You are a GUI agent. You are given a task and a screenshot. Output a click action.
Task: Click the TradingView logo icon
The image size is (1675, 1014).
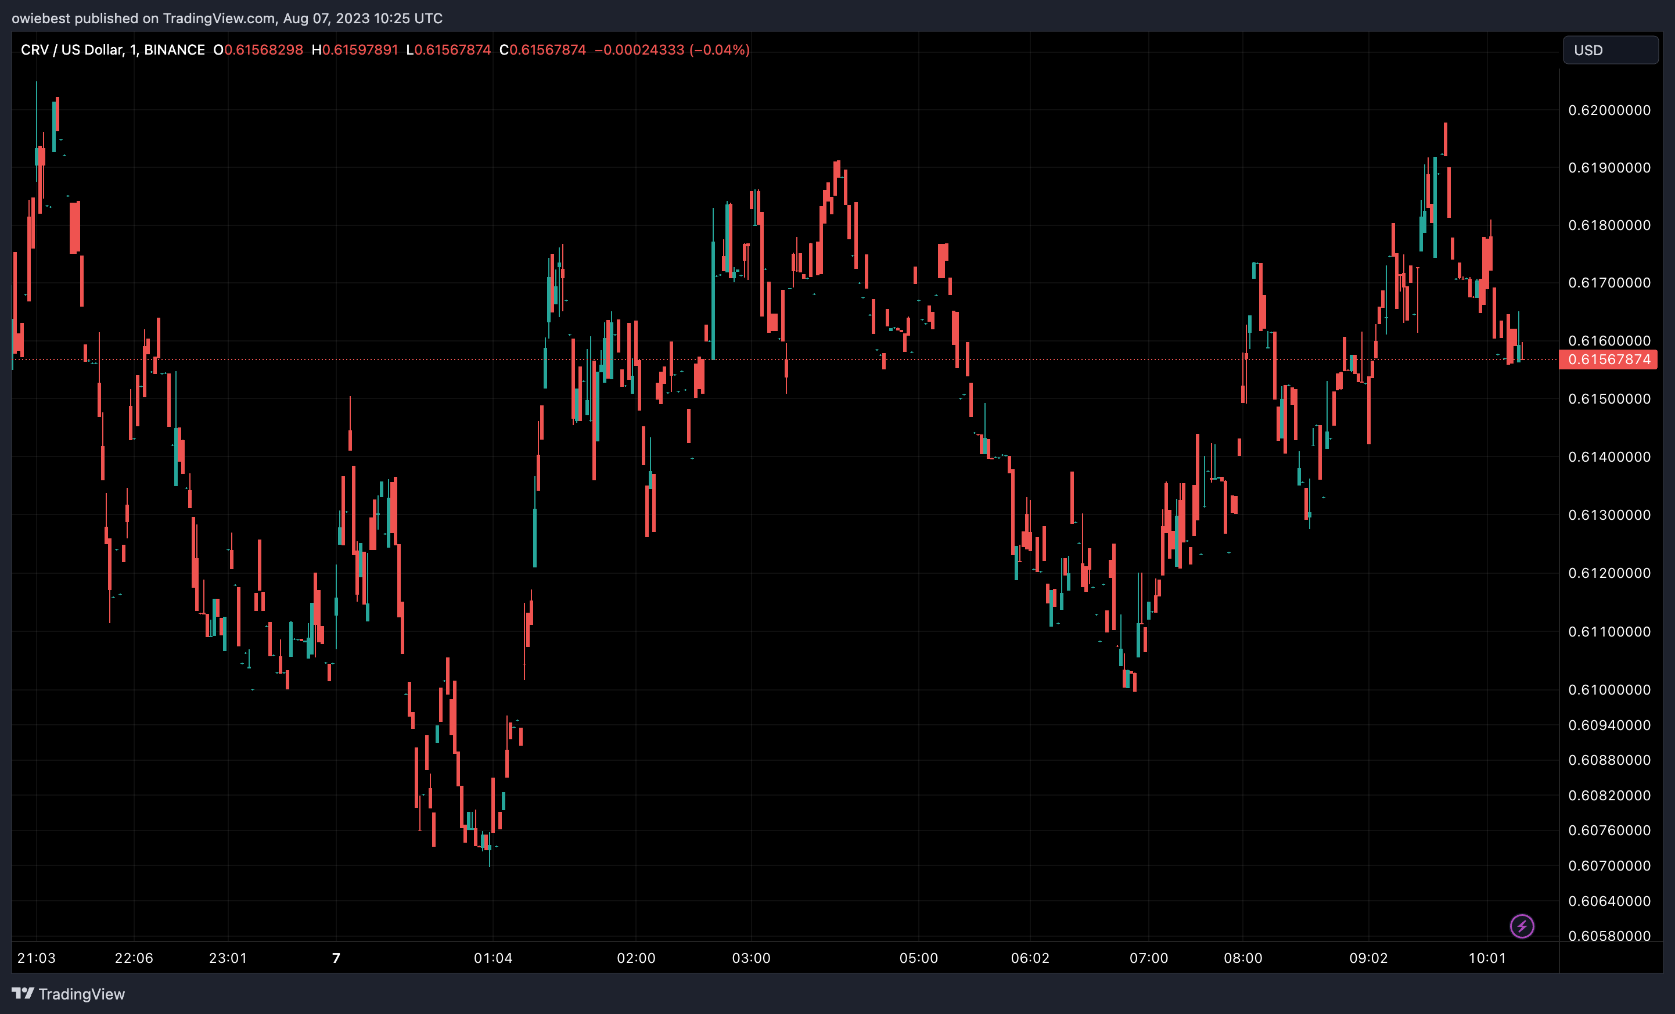coord(23,994)
